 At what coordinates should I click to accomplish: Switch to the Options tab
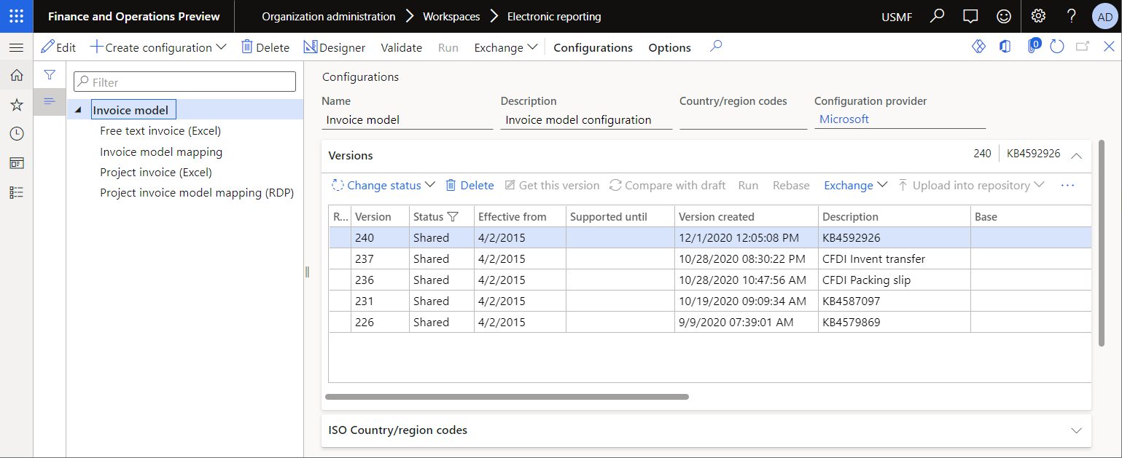669,47
